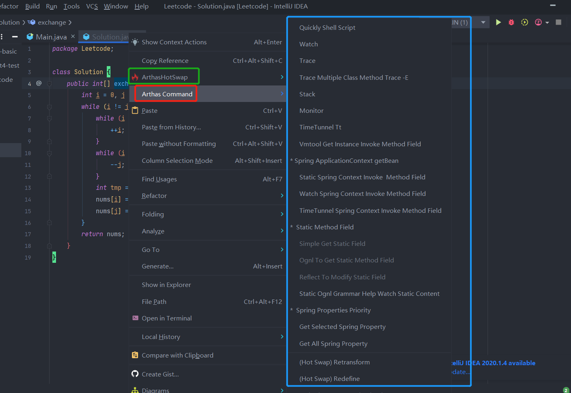Click the override gutter icon on line 4
The image size is (571, 393).
(39, 83)
